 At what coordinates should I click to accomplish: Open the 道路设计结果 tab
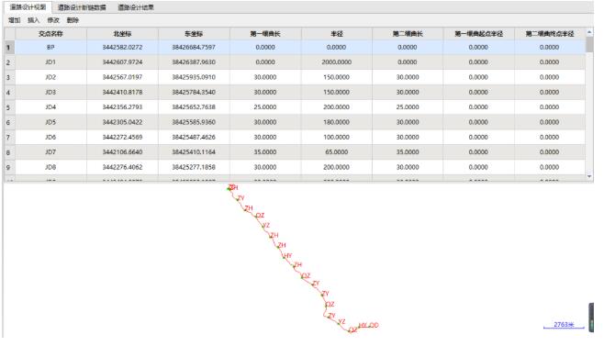tap(136, 7)
